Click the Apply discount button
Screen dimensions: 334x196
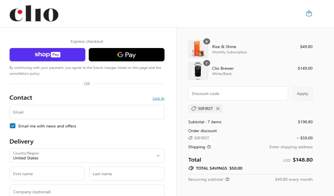coord(302,94)
